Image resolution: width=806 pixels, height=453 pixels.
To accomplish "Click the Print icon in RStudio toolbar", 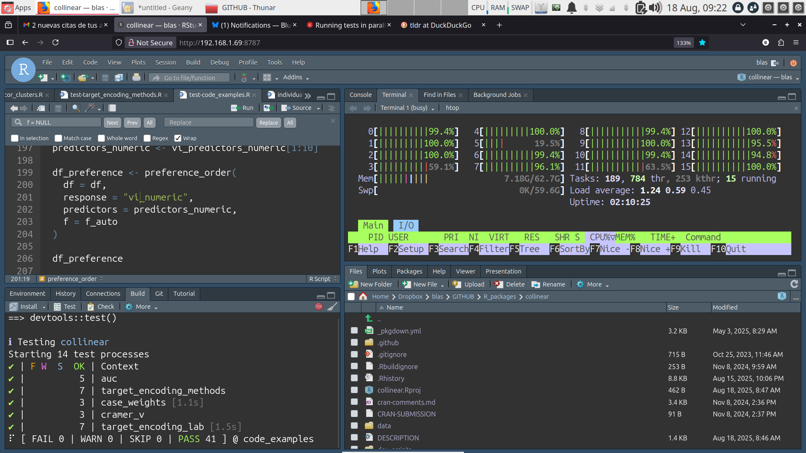I will 136,78.
